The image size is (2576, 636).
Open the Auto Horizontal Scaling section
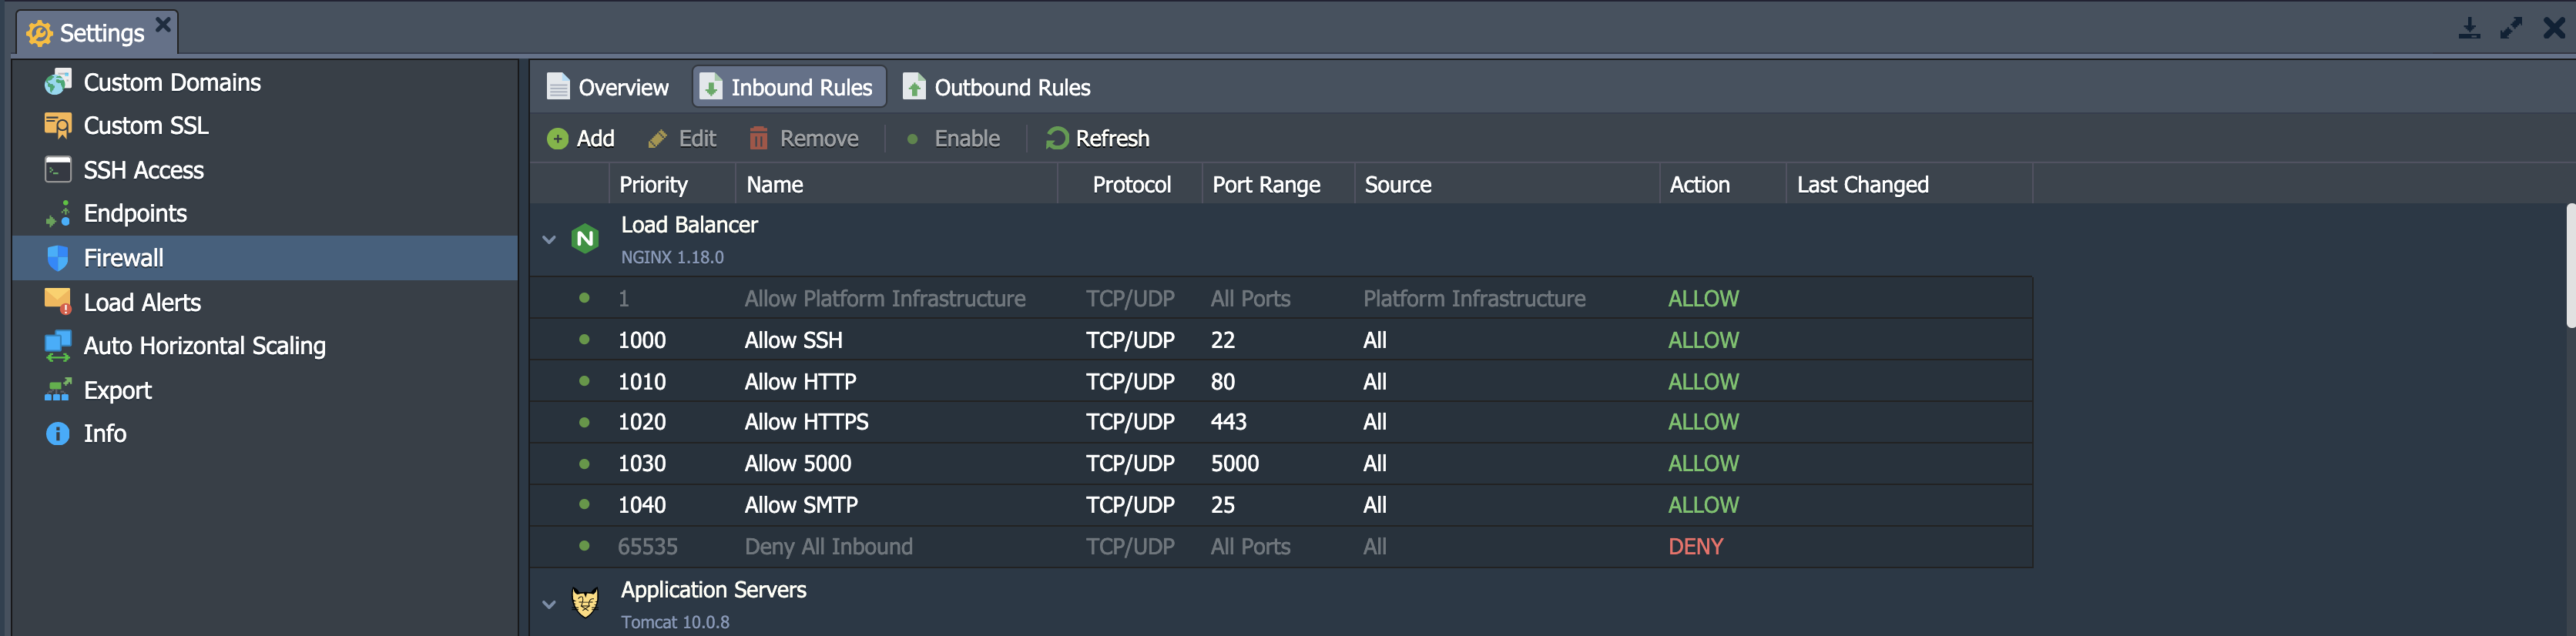[265, 346]
